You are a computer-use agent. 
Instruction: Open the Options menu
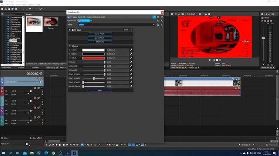(31, 5)
